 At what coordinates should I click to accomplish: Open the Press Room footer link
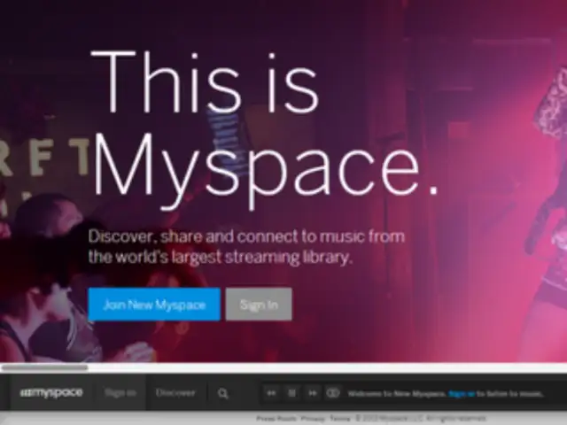click(276, 419)
